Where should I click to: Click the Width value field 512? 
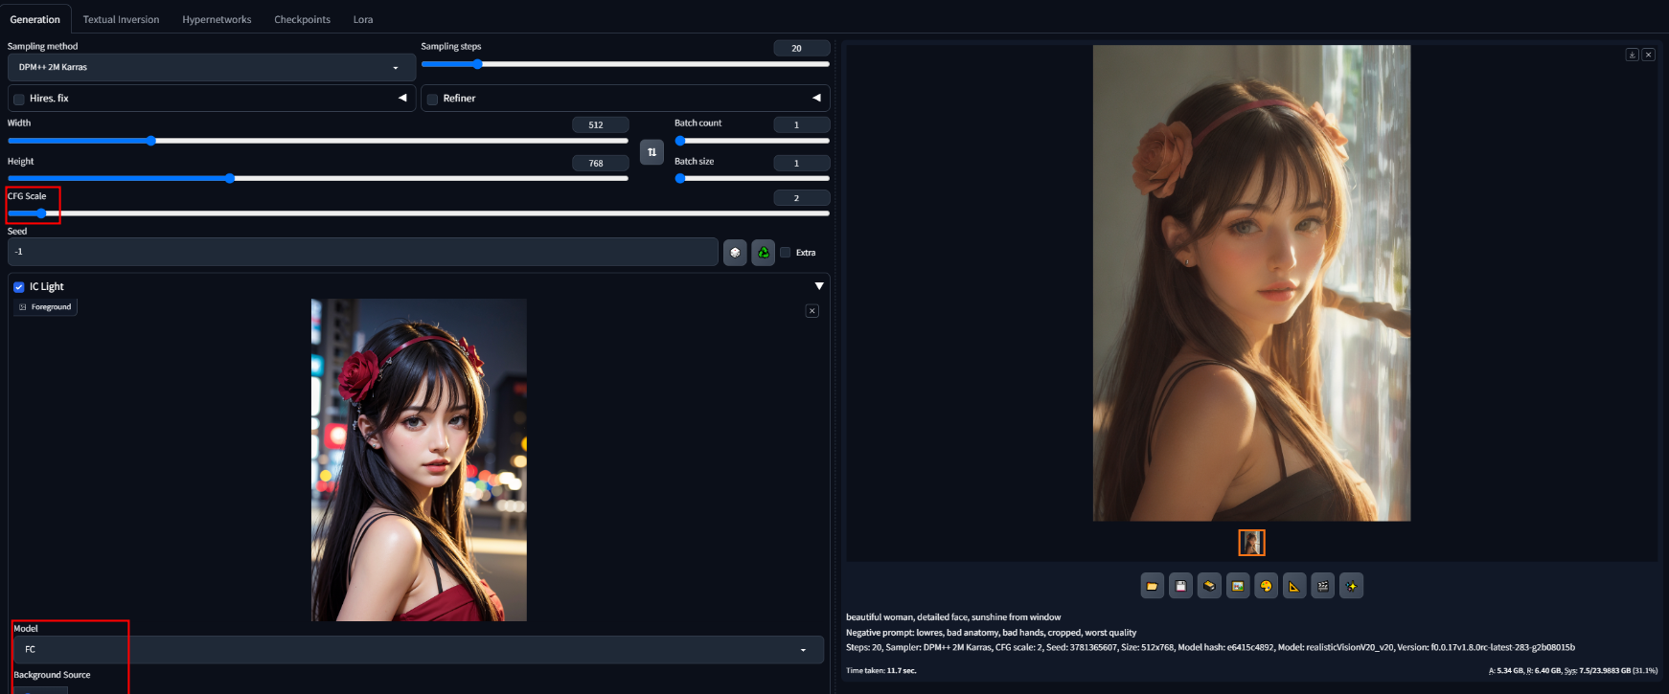click(x=601, y=124)
